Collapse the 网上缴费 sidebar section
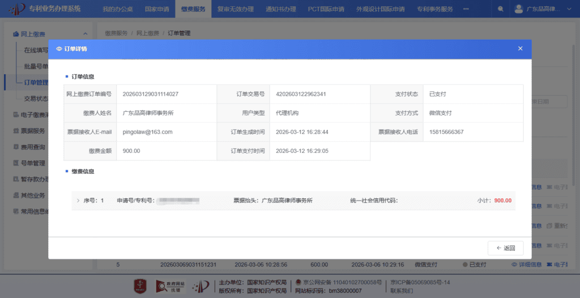This screenshot has height=298, width=580. pyautogui.click(x=86, y=34)
